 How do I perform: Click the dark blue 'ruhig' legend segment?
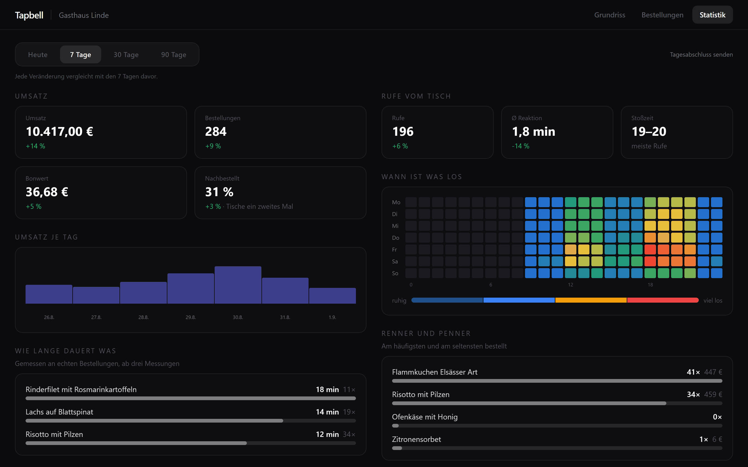[x=447, y=300]
